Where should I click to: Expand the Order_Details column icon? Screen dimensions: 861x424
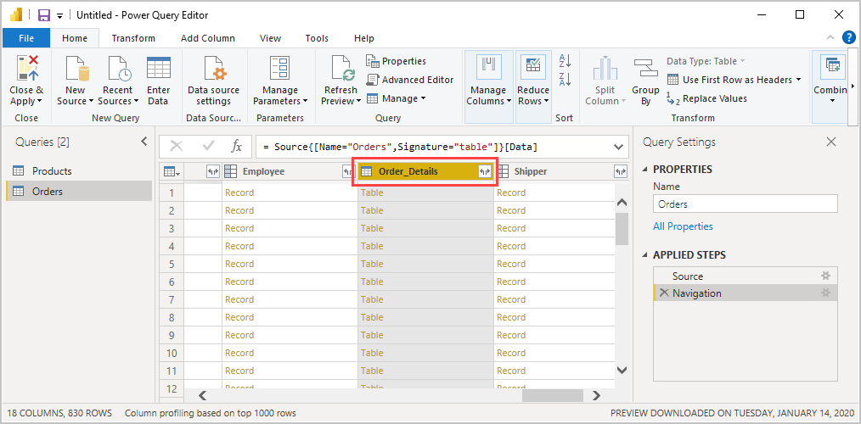click(484, 171)
